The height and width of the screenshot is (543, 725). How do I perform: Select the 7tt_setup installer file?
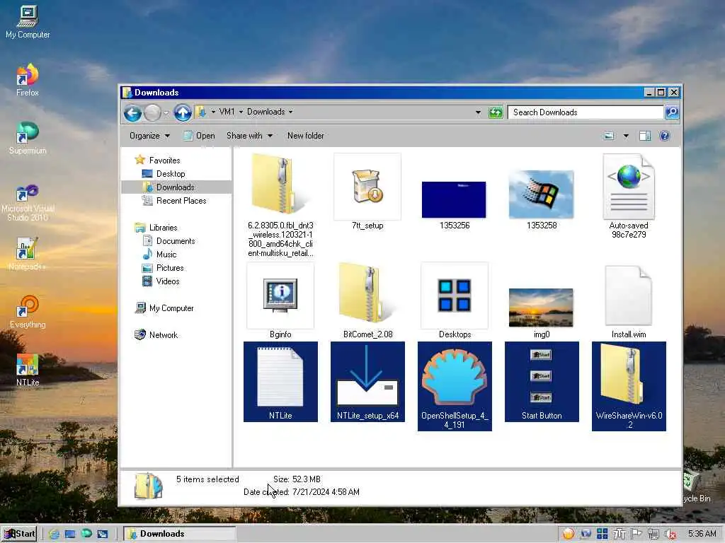[x=367, y=192]
